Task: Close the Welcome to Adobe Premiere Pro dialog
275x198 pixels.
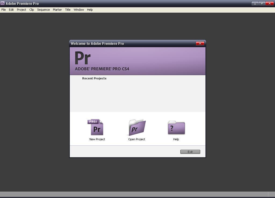Action: [x=200, y=43]
